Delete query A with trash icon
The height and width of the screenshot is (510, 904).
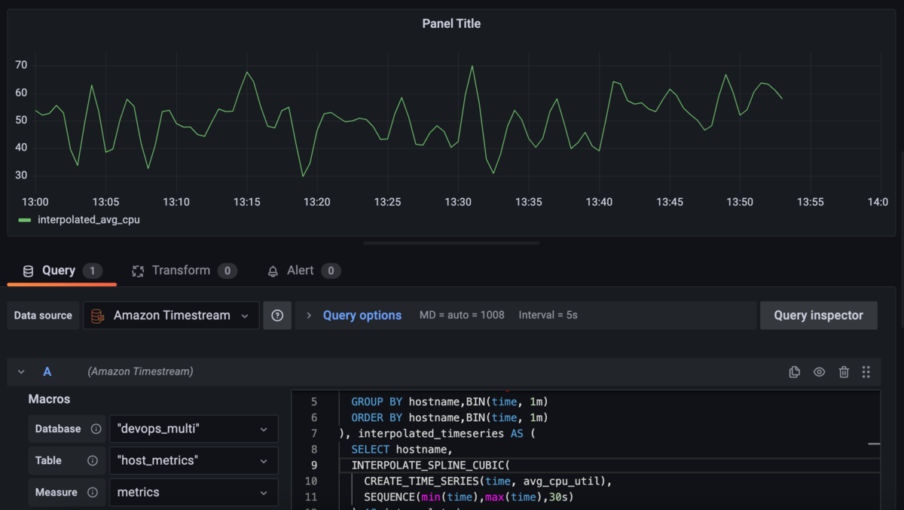pyautogui.click(x=844, y=371)
